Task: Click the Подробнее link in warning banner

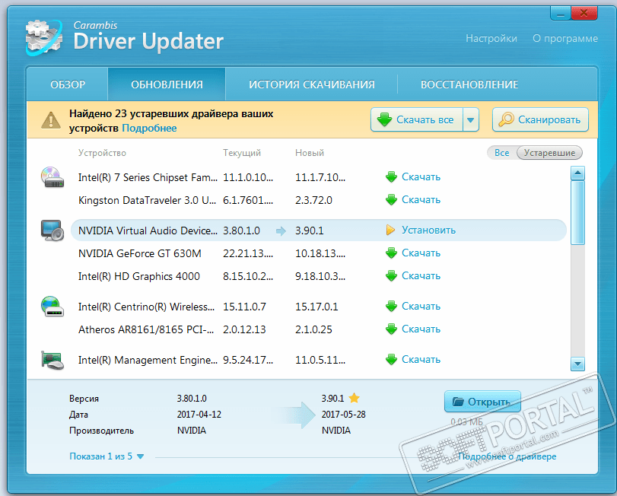Action: tap(149, 129)
